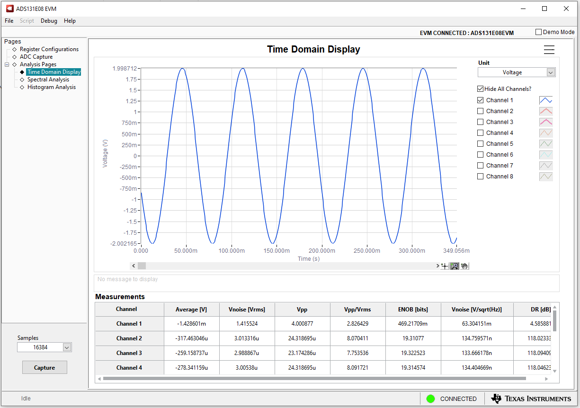Click the Channel 8 plot style icon

click(x=546, y=177)
